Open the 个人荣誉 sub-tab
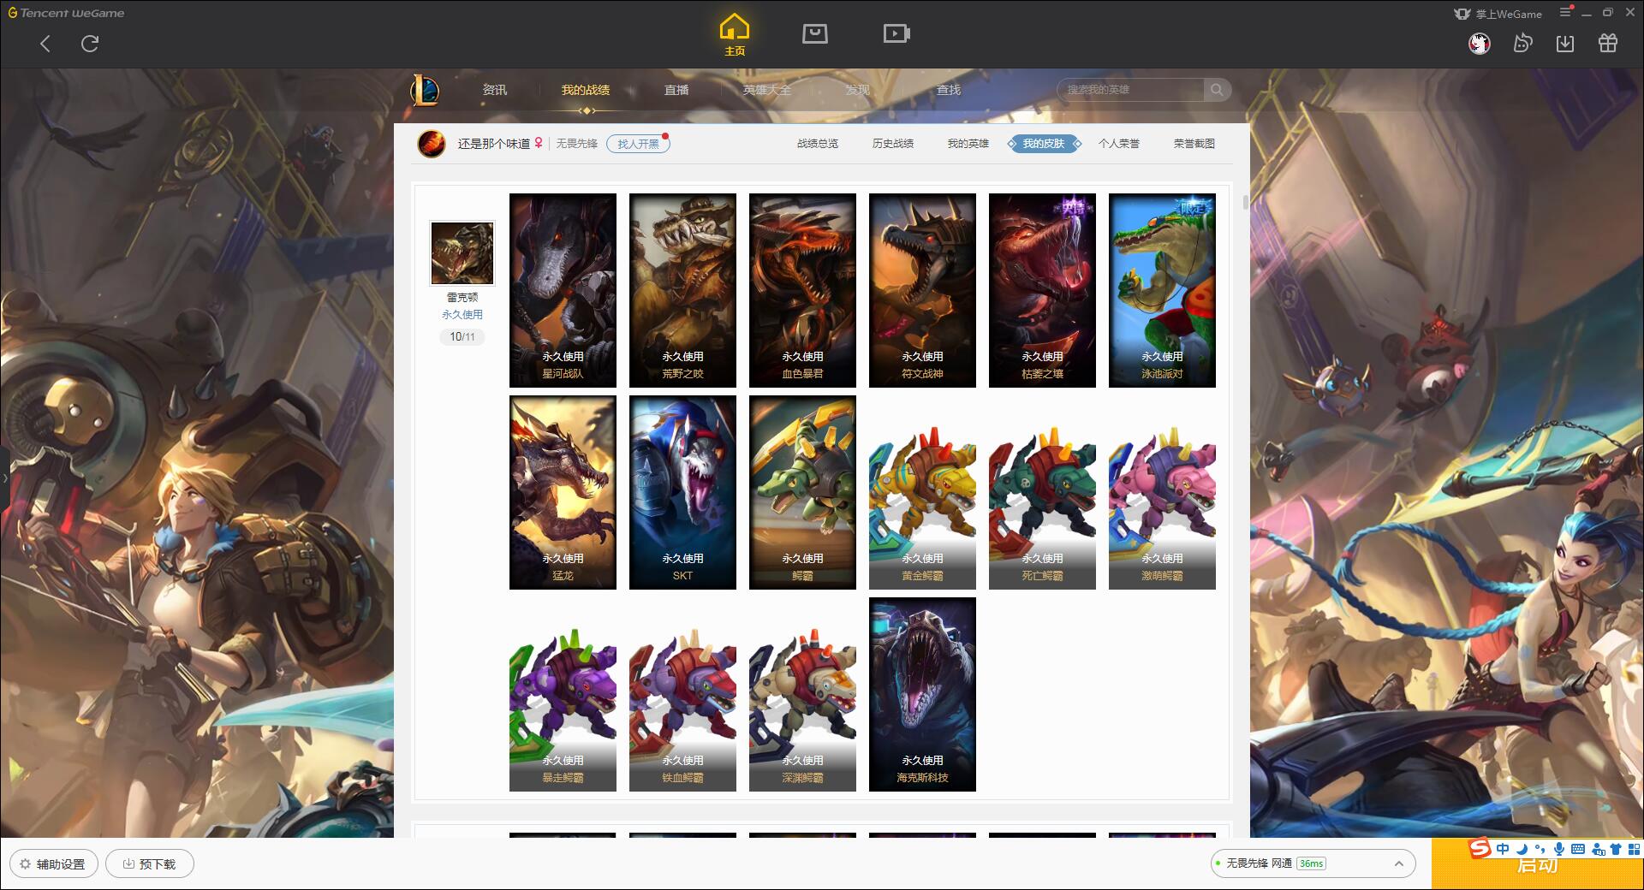 [x=1119, y=144]
